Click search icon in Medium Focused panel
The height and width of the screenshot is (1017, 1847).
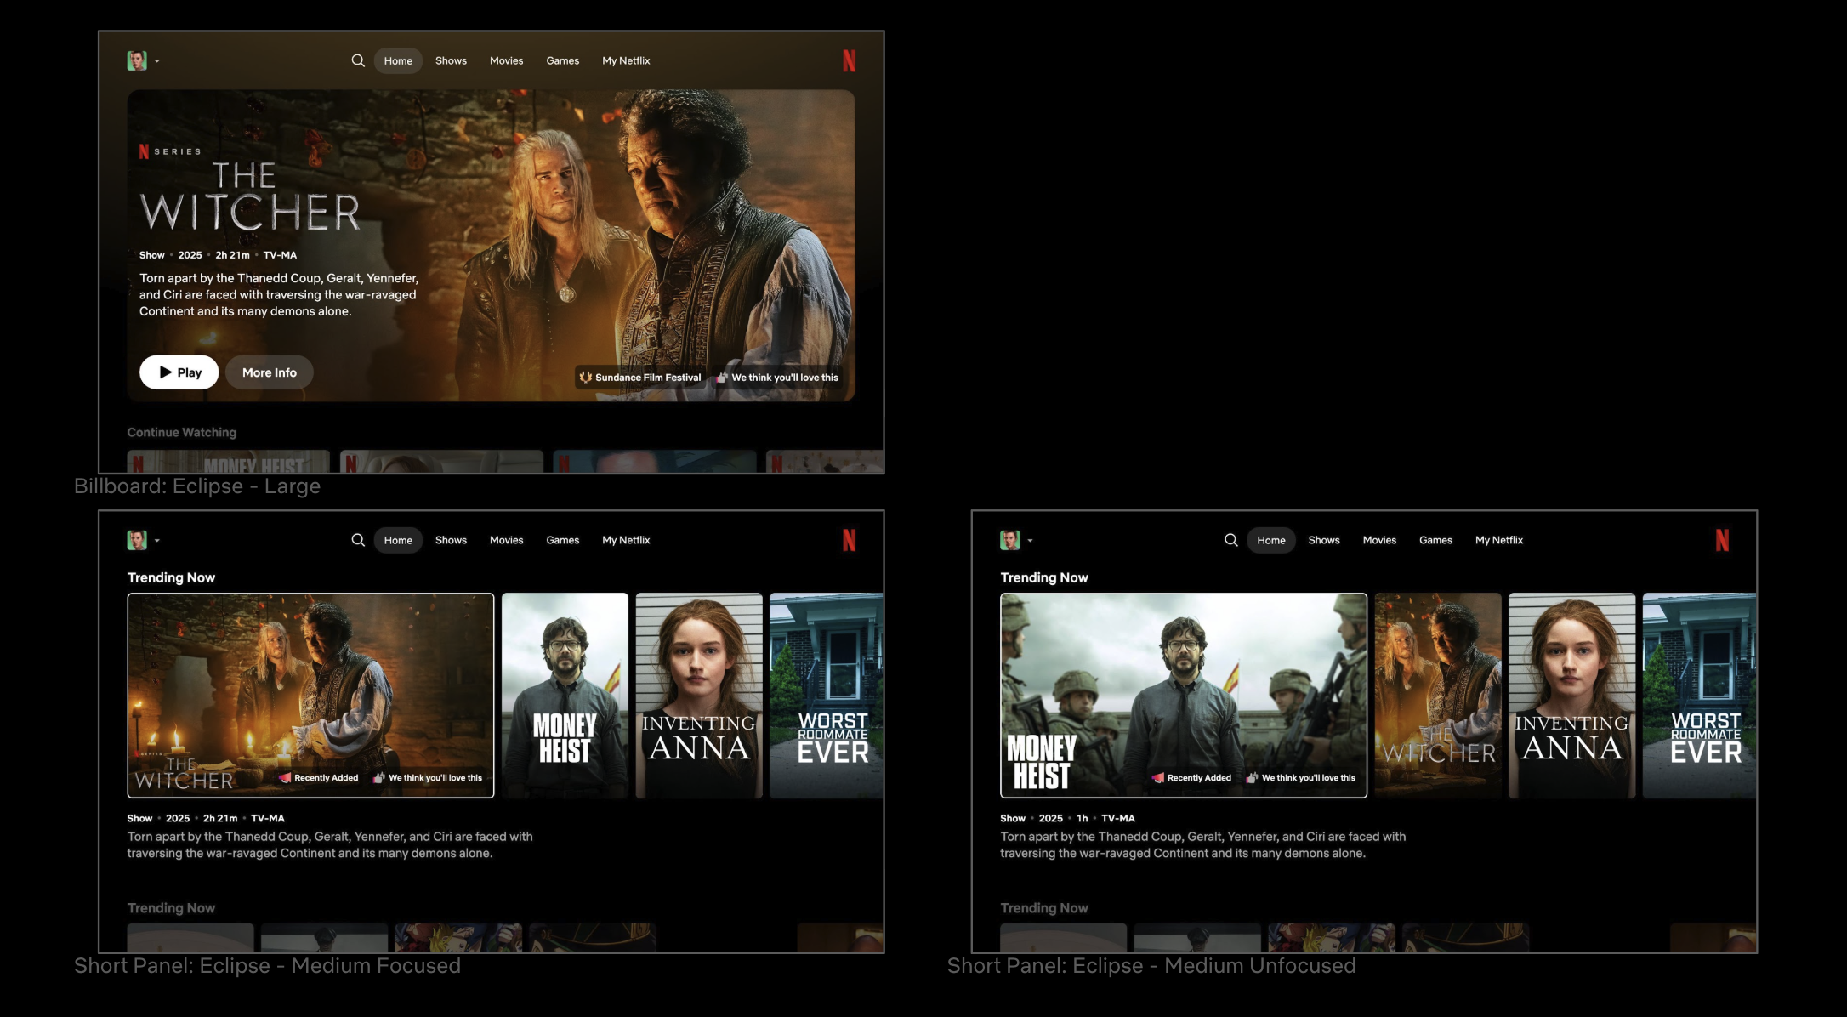click(x=358, y=540)
